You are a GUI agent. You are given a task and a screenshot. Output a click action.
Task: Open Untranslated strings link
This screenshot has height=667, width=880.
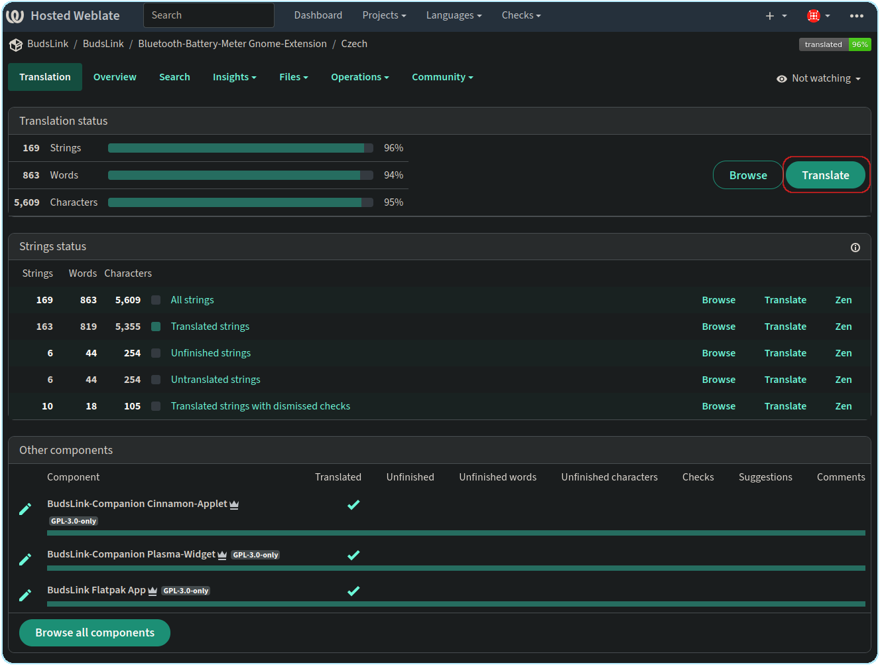[216, 380]
